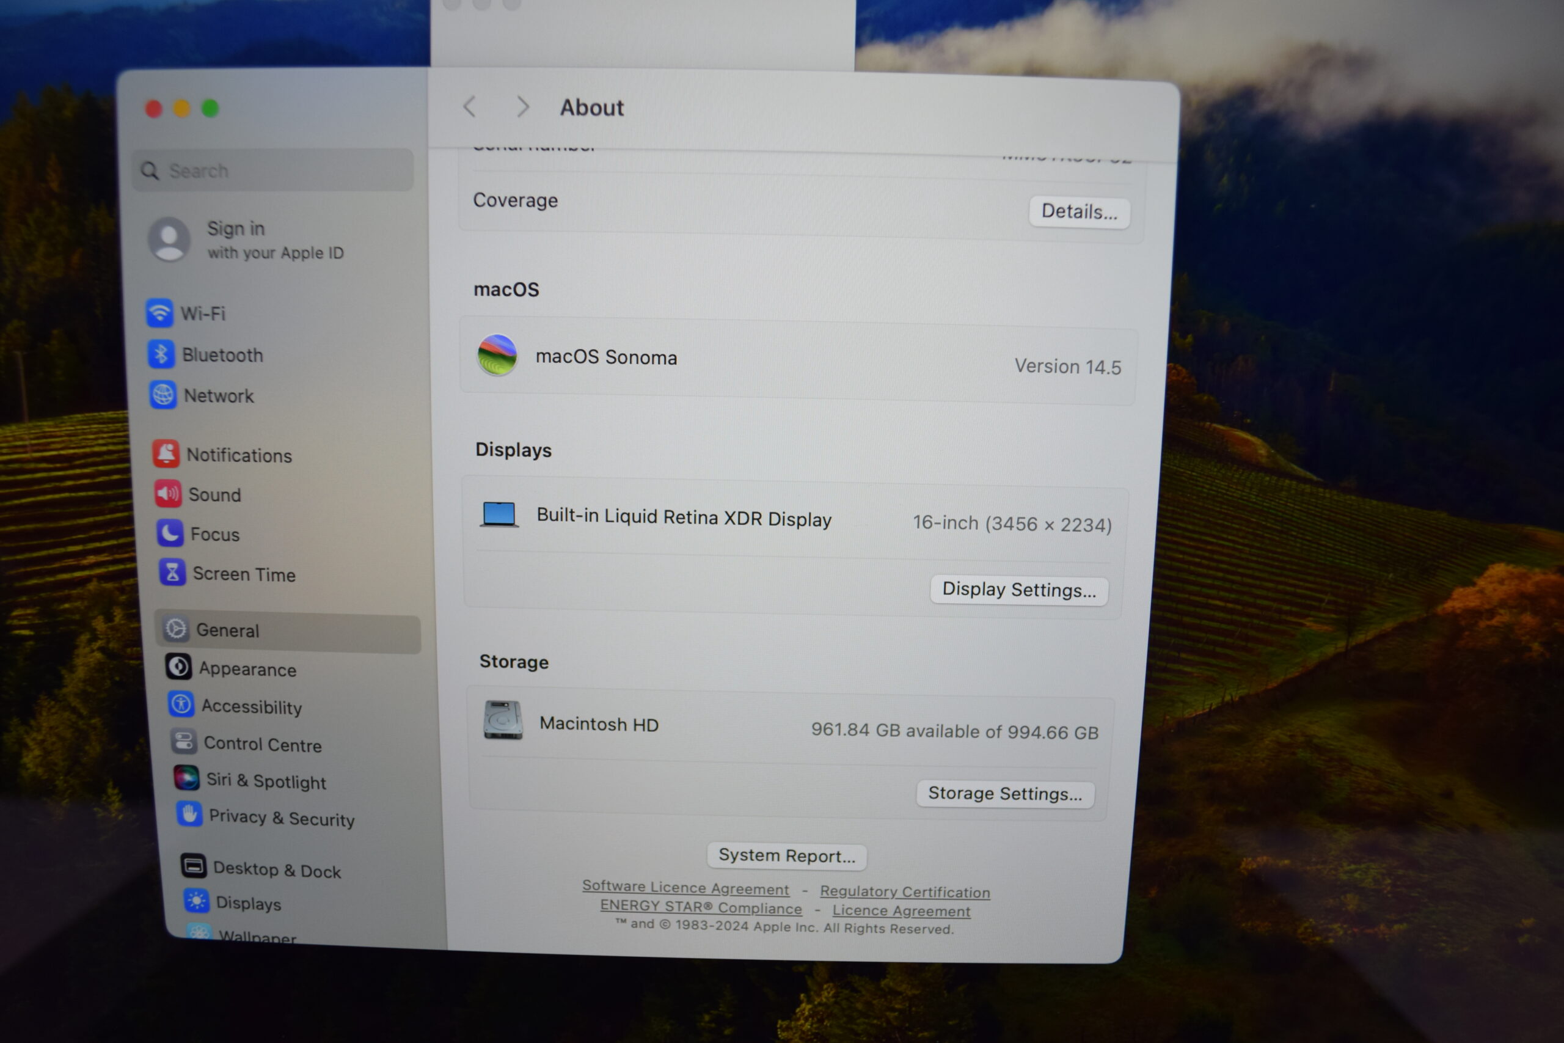
Task: Click the Version 14.5 text
Action: pyautogui.click(x=1068, y=367)
